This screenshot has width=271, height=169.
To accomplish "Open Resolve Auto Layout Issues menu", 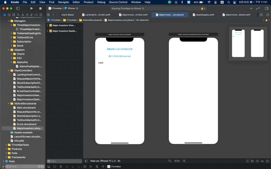I will coord(262,161).
